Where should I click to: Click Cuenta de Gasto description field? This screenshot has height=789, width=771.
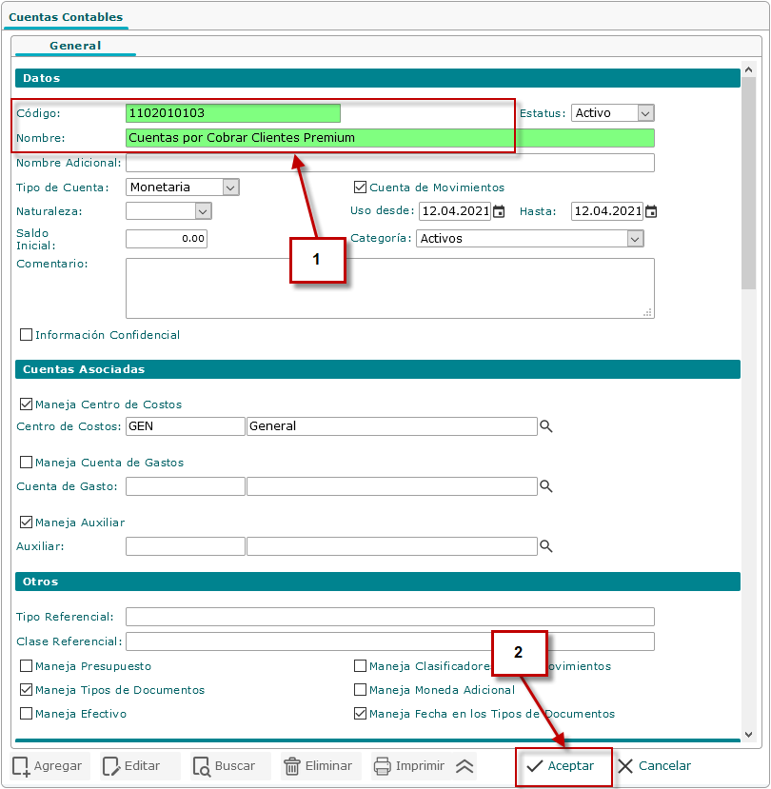[x=392, y=486]
